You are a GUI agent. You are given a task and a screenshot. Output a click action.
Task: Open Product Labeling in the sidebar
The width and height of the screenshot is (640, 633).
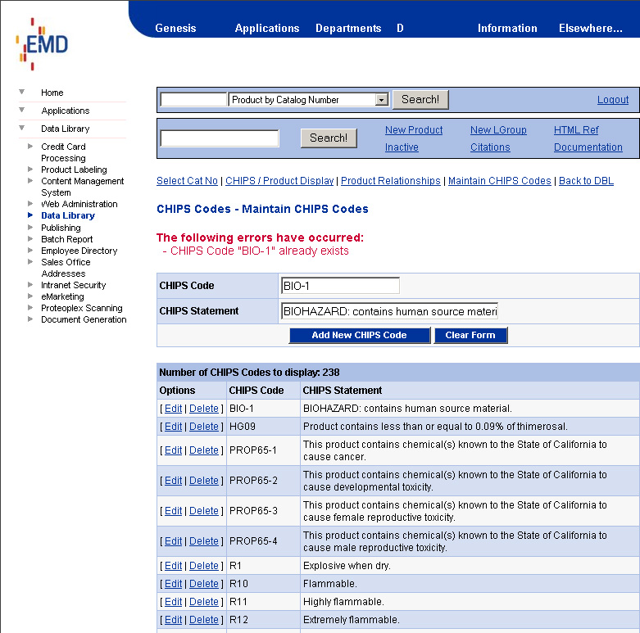click(x=74, y=170)
